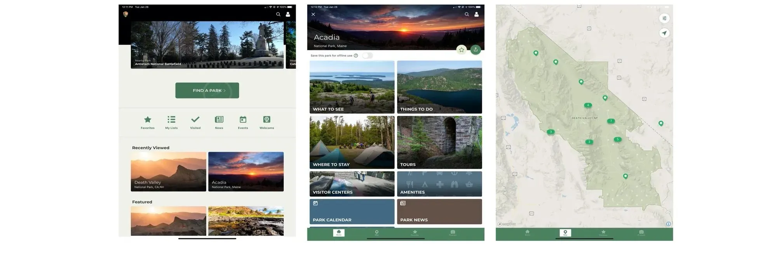Click the southernmost green map pin
The image size is (777, 253).
click(x=625, y=176)
